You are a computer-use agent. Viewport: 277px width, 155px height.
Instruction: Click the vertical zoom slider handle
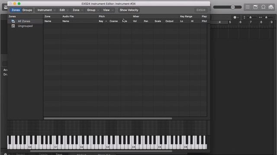click(x=250, y=17)
